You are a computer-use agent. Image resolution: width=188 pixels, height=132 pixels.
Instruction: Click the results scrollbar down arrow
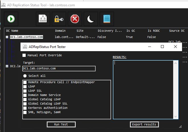pos(176,116)
